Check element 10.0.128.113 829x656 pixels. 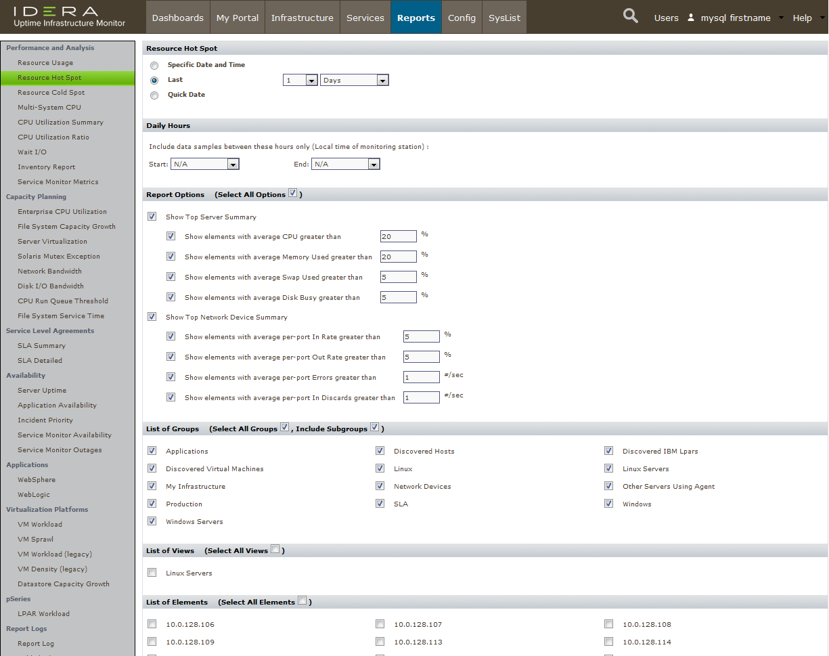click(x=380, y=642)
